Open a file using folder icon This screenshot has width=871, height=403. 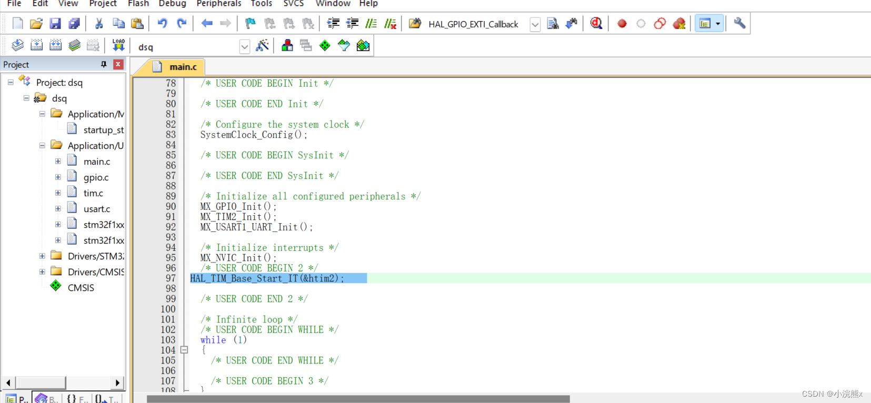pos(36,24)
